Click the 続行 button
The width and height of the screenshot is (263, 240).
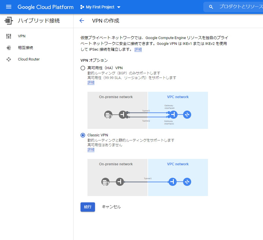88,207
